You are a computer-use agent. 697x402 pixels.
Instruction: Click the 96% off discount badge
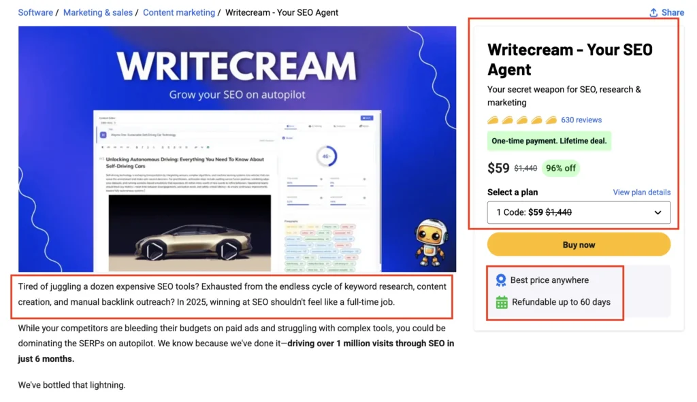[561, 169]
